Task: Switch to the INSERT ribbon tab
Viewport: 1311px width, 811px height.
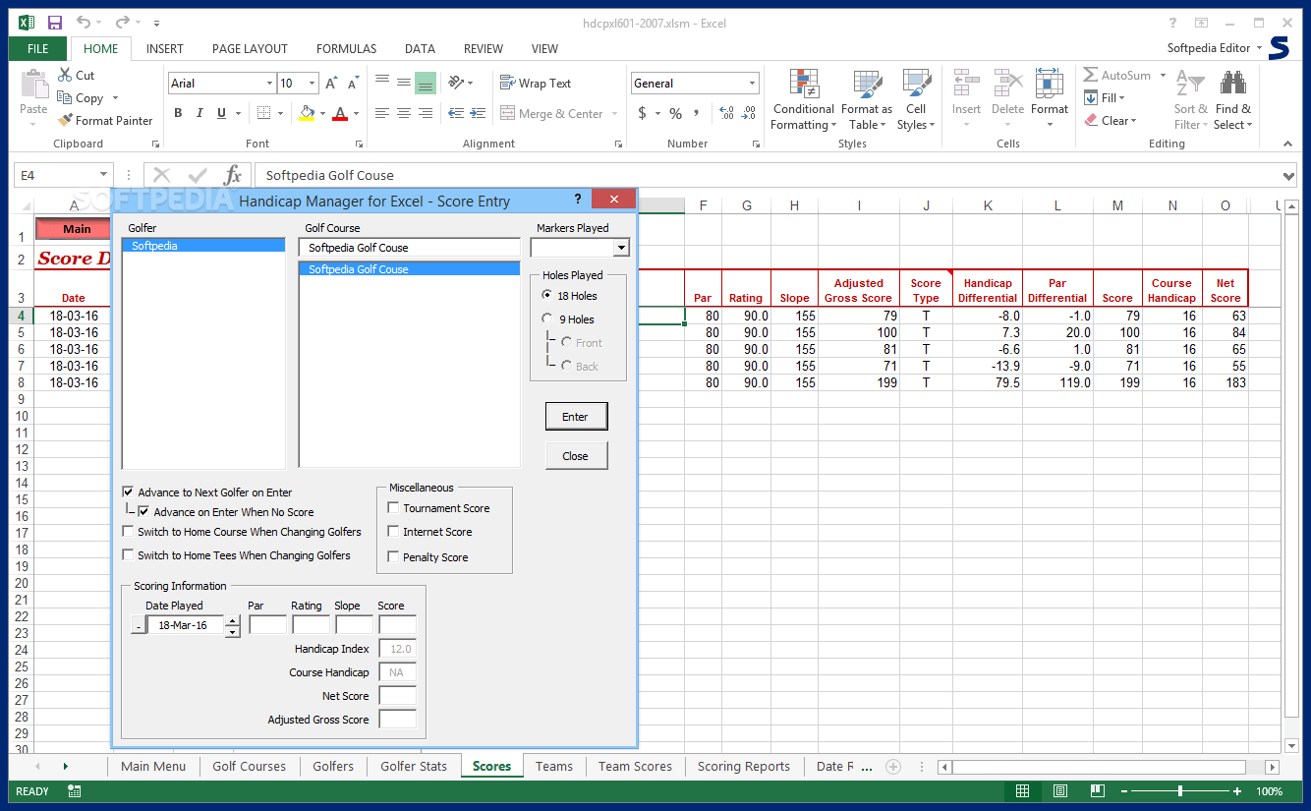Action: [x=164, y=48]
